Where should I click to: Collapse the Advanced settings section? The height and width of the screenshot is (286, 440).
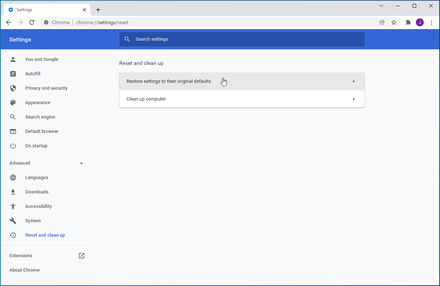point(82,163)
